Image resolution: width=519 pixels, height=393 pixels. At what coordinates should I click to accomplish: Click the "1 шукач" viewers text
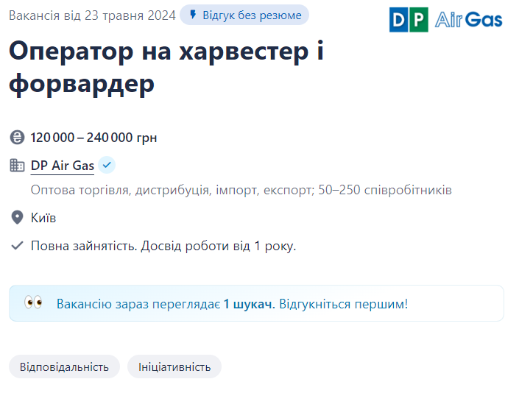tap(249, 303)
